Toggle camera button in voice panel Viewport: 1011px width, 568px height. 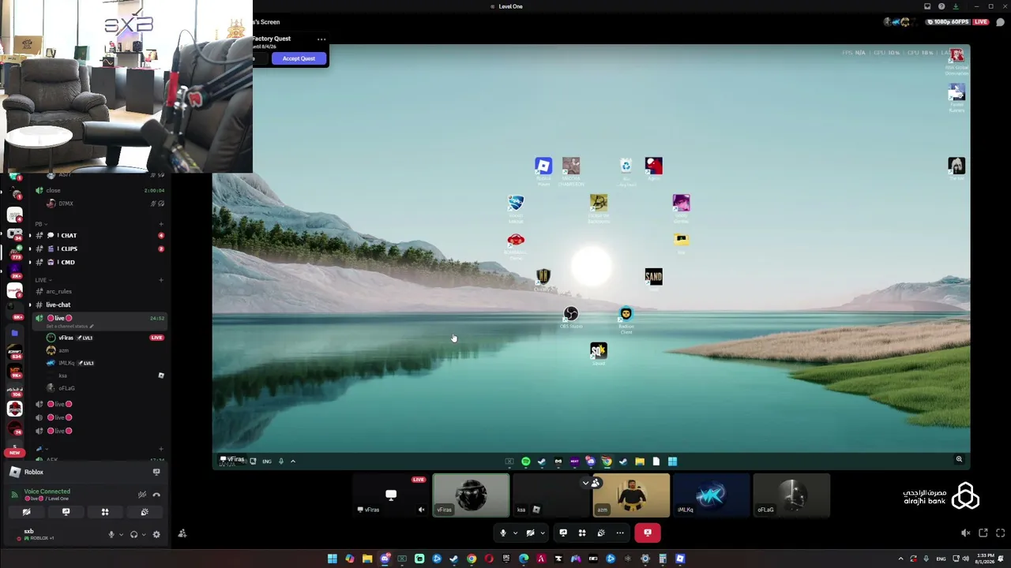[x=26, y=512]
